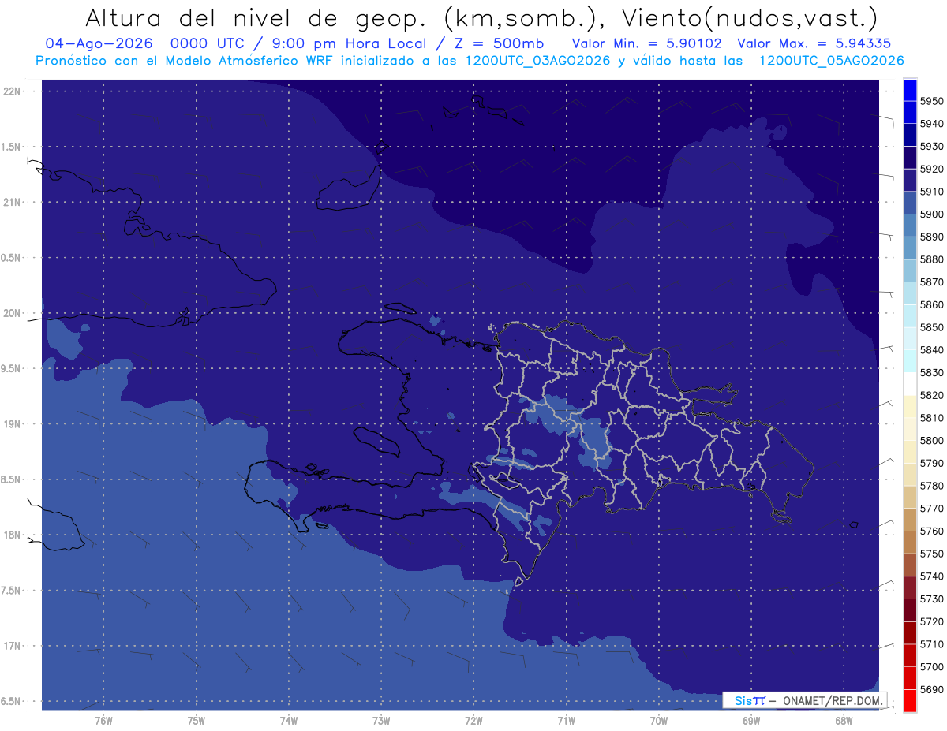
Task: Click the "5910" colorbar label
Action: coord(932,192)
